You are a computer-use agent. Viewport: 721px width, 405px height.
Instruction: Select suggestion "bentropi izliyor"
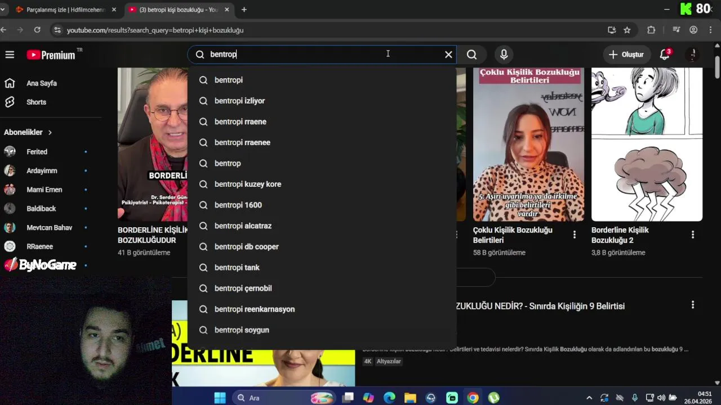coord(322,101)
